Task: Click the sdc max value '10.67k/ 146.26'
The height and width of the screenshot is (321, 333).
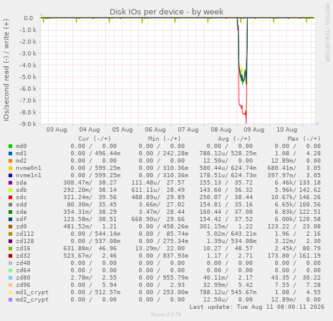Action: click(x=296, y=197)
